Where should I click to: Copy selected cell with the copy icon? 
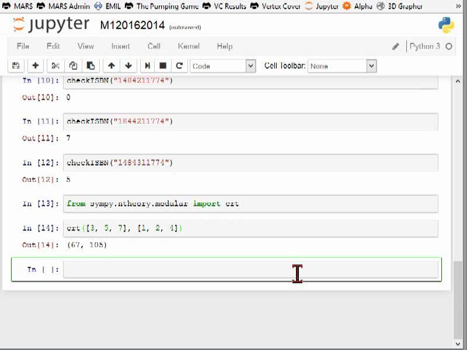73,66
